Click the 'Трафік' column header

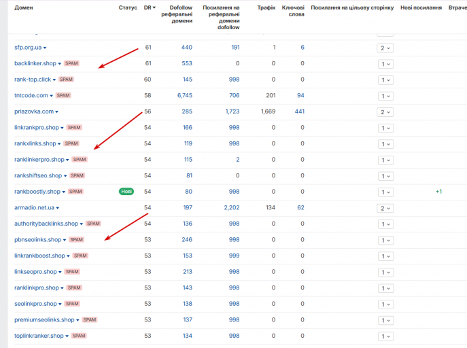point(266,7)
